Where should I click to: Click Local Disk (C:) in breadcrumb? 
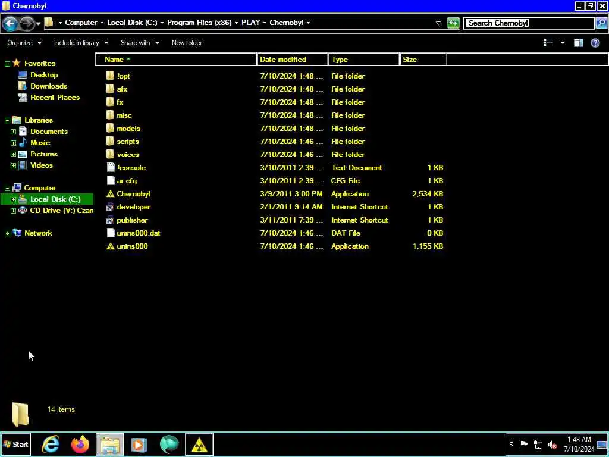tap(132, 23)
